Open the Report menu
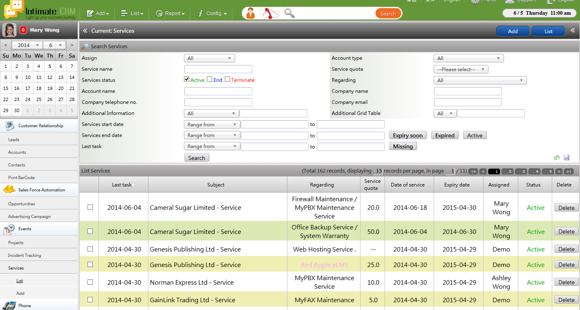Viewport: 580px width, 310px height. [170, 13]
